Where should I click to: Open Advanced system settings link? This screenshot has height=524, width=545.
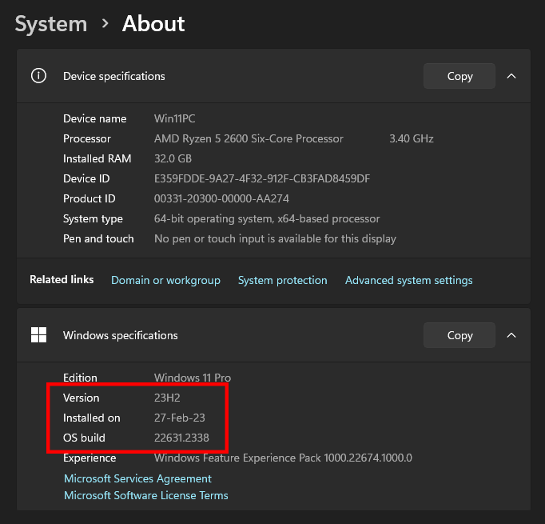tap(408, 280)
